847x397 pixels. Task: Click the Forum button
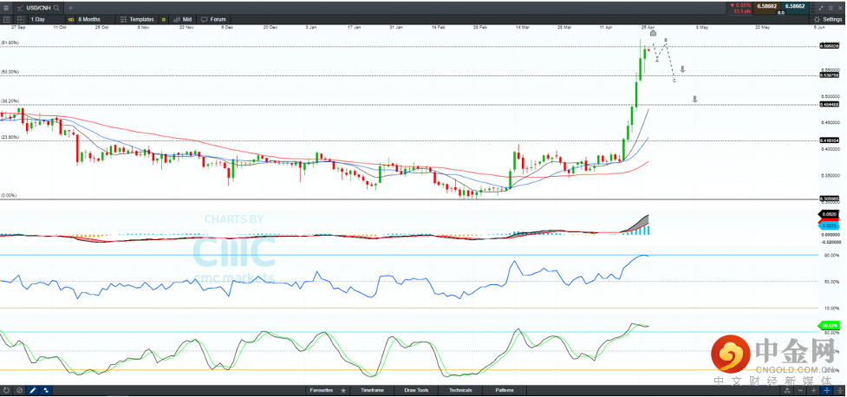[x=217, y=18]
